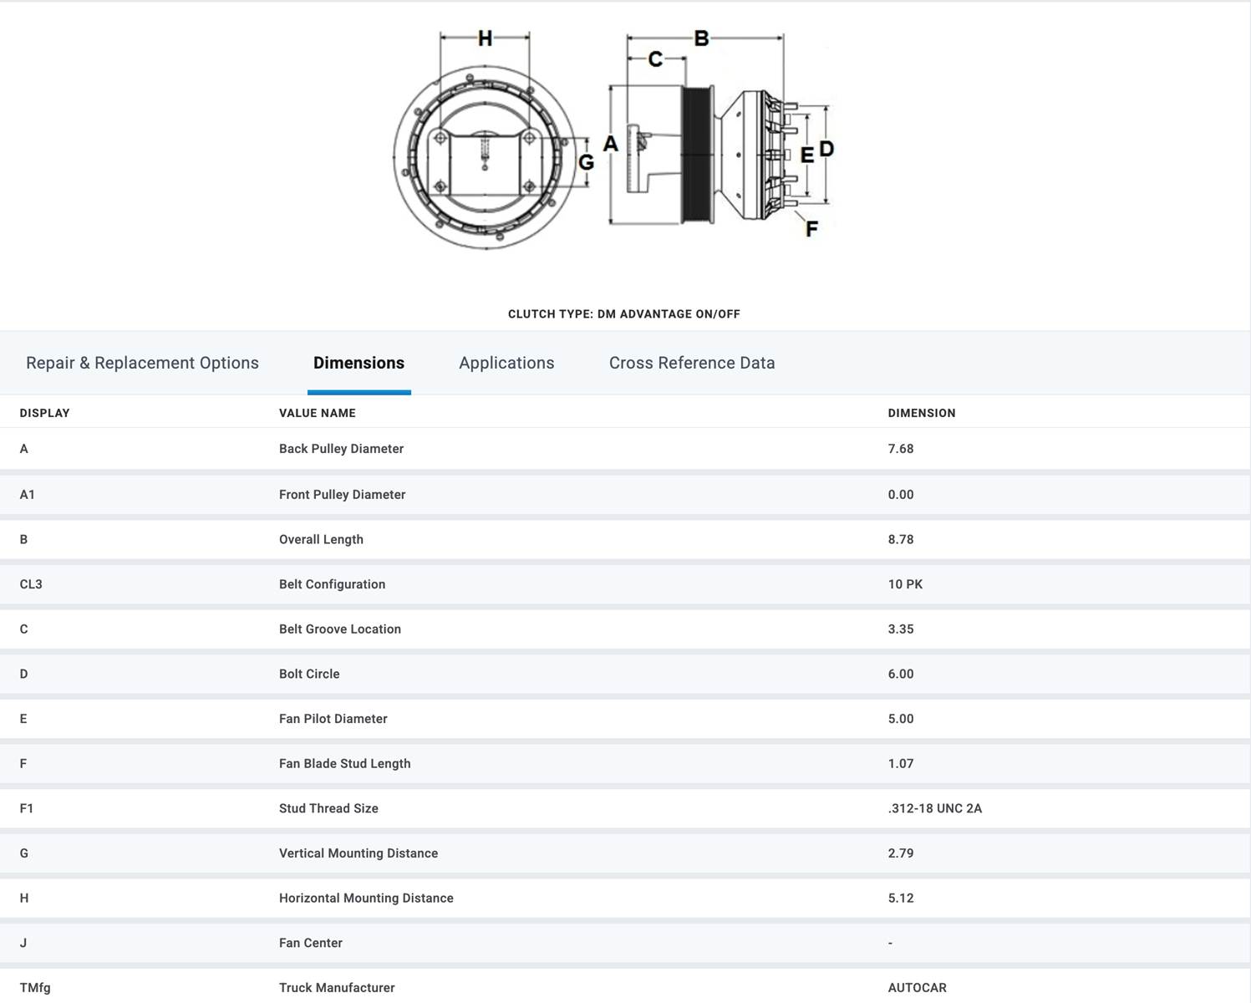Image resolution: width=1251 pixels, height=1003 pixels.
Task: Click the 1.07 dimension value
Action: [x=901, y=764]
